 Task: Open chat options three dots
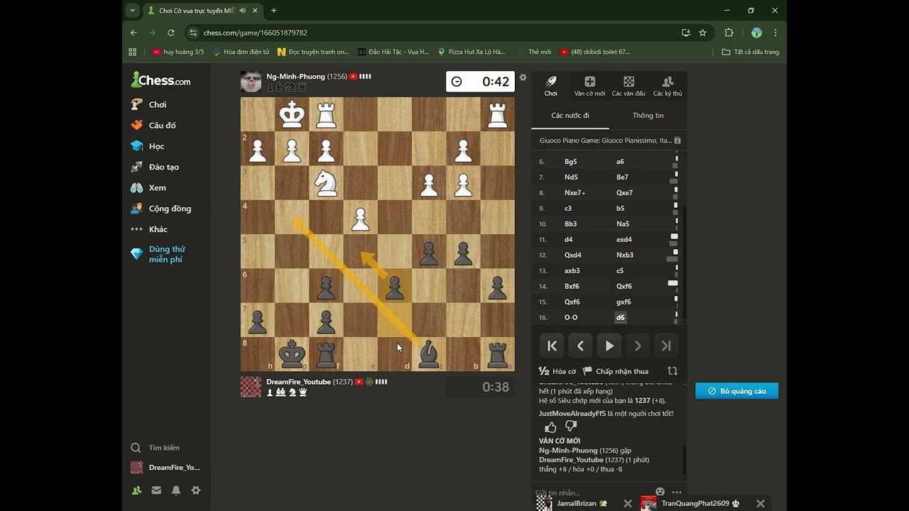(677, 492)
